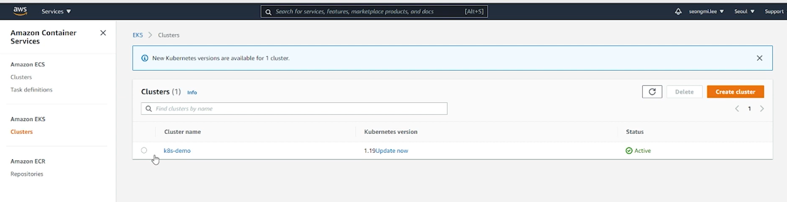Dismiss the new Kubernetes versions banner
787x202 pixels.
click(x=759, y=58)
